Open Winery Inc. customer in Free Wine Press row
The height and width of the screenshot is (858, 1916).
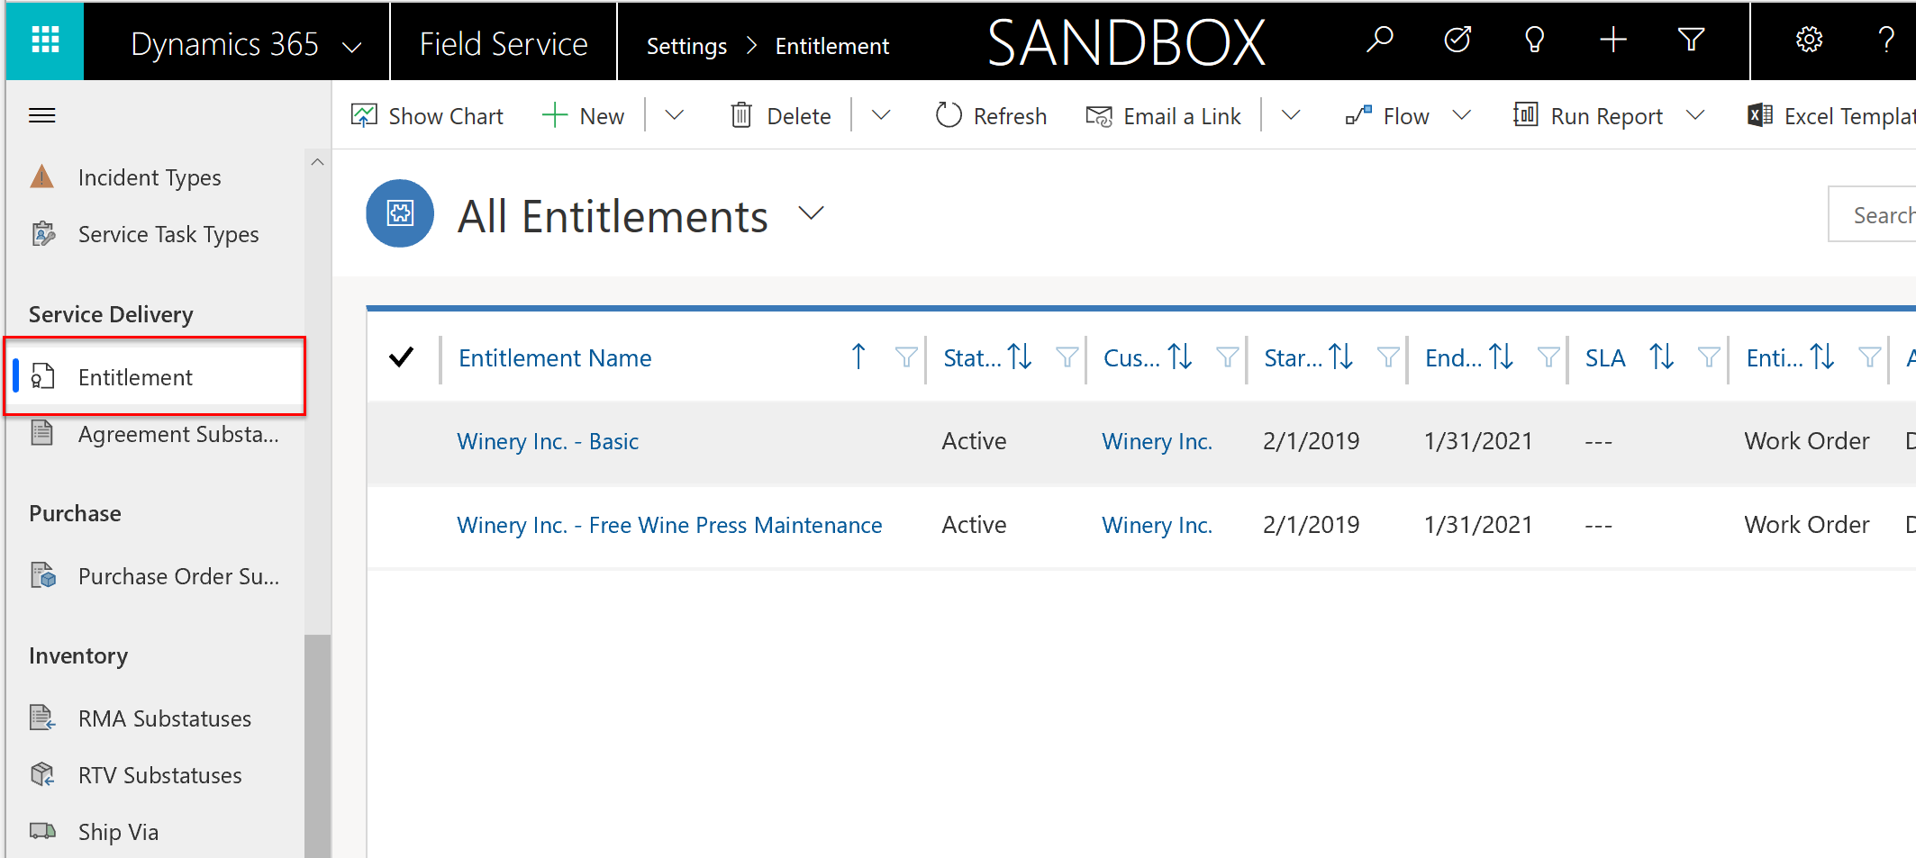1157,525
